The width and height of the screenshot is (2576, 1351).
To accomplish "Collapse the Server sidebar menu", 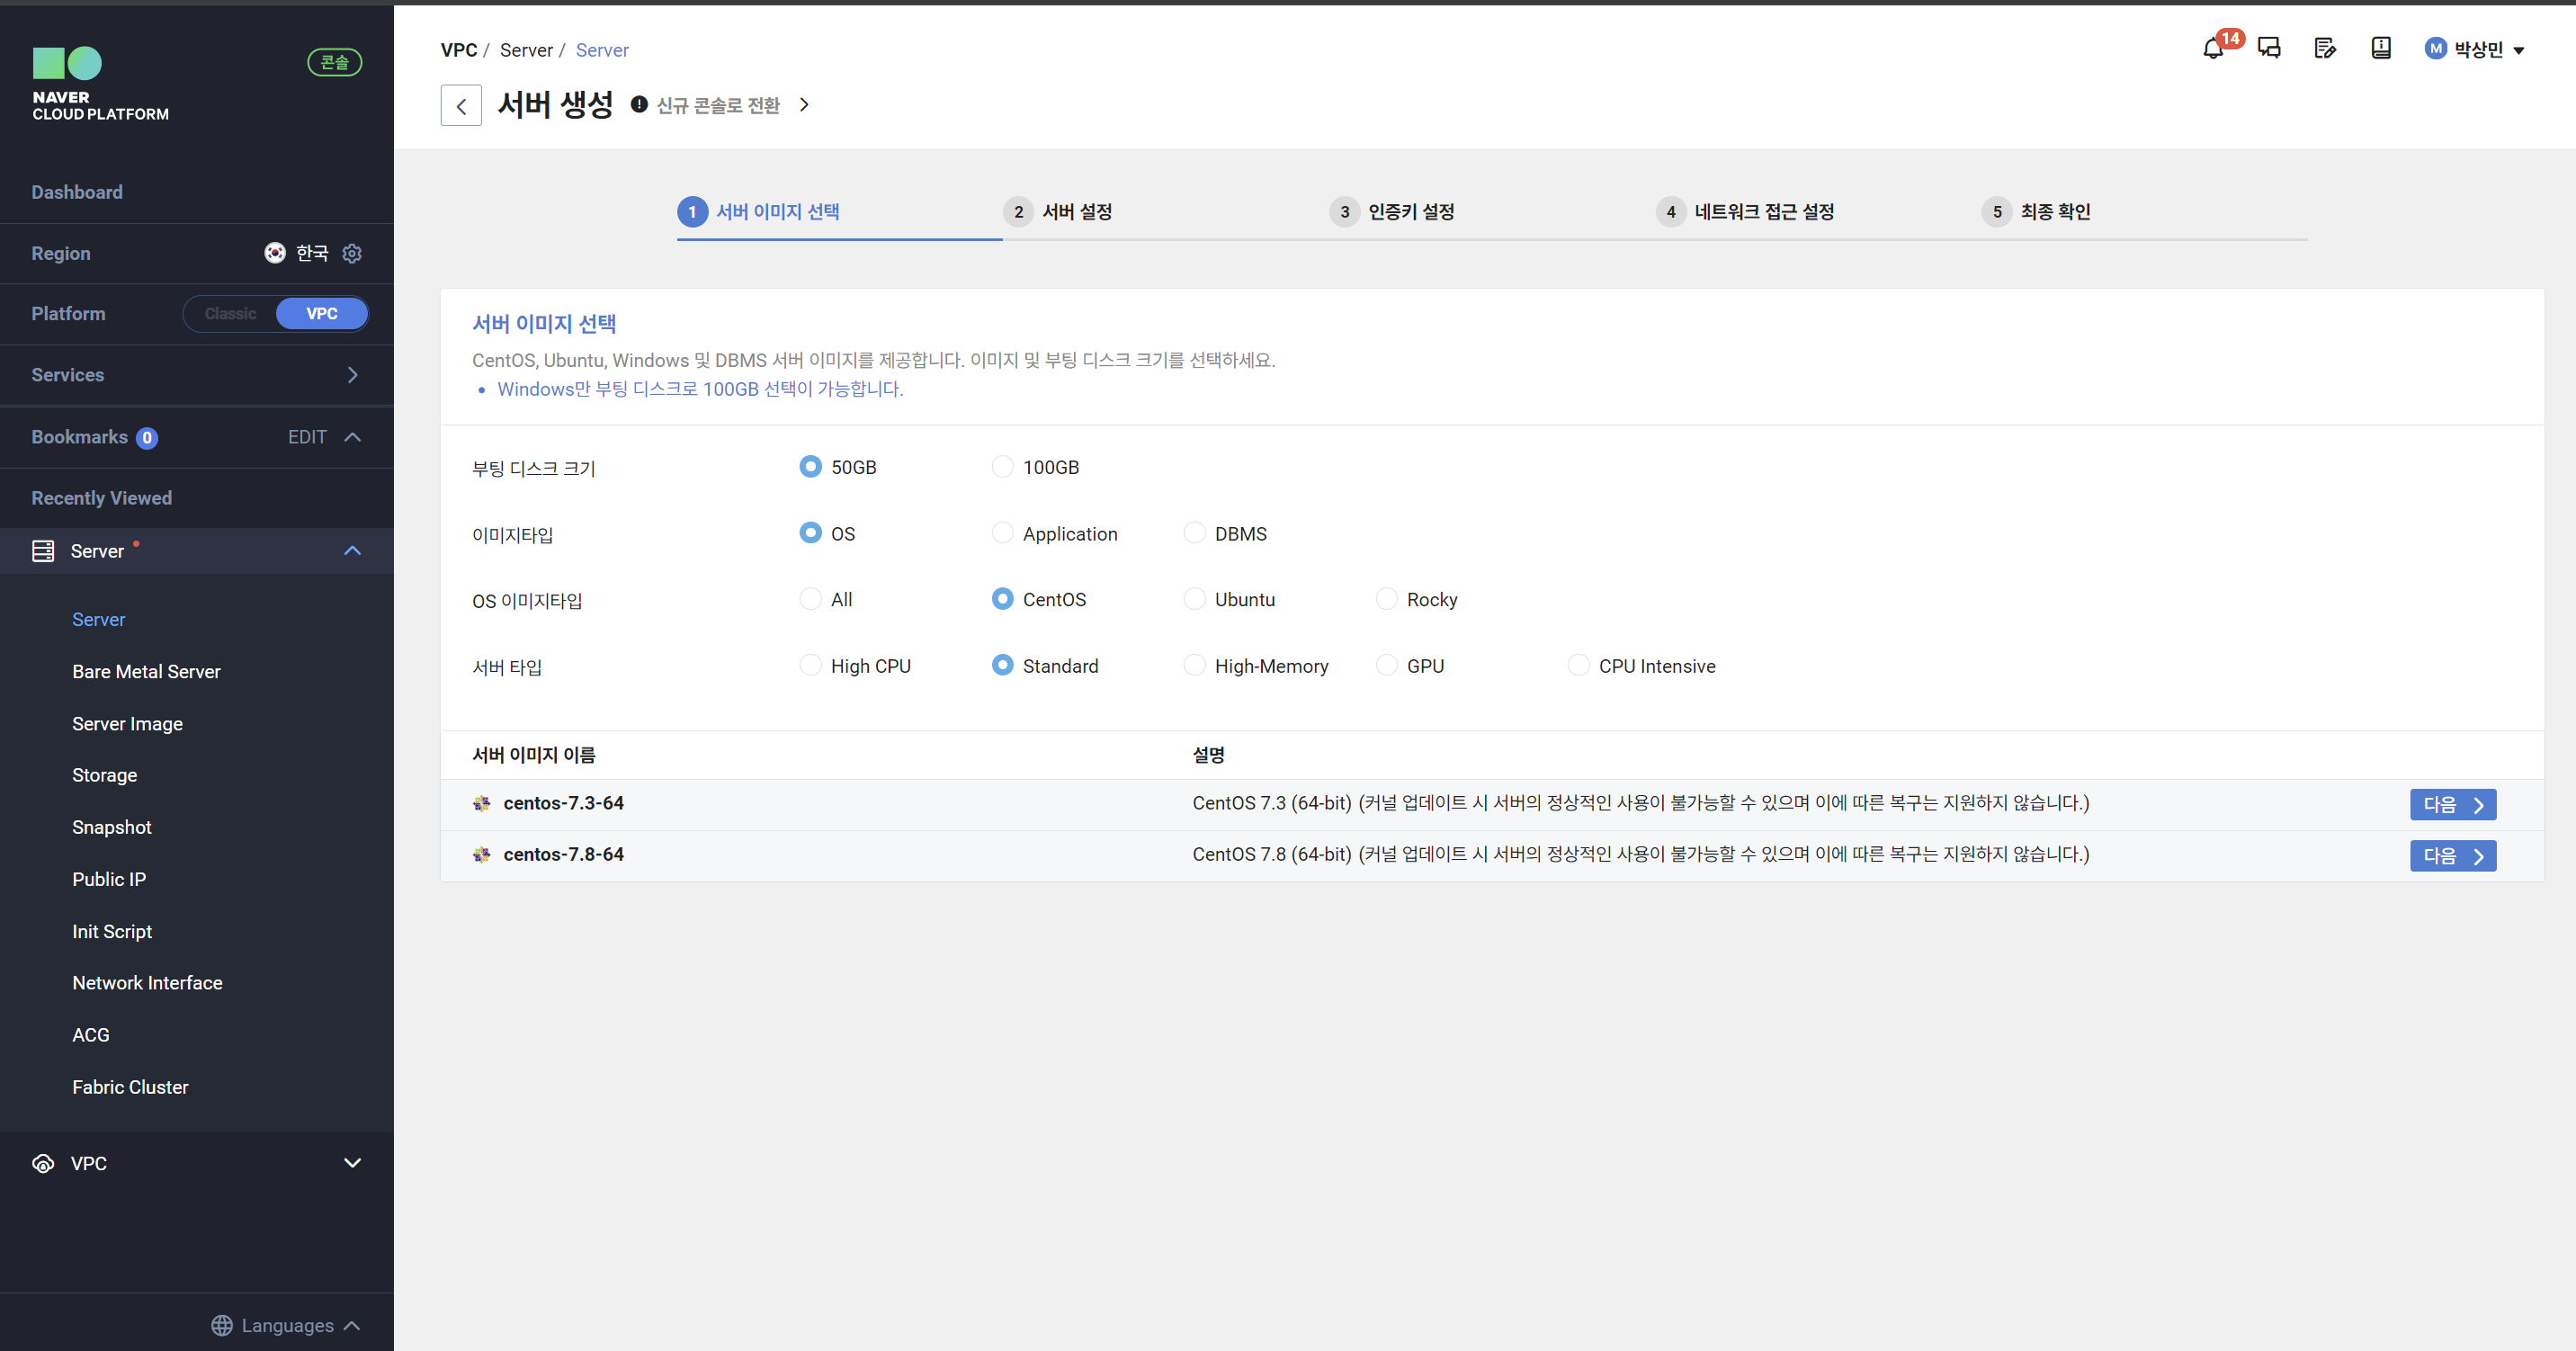I will point(351,551).
